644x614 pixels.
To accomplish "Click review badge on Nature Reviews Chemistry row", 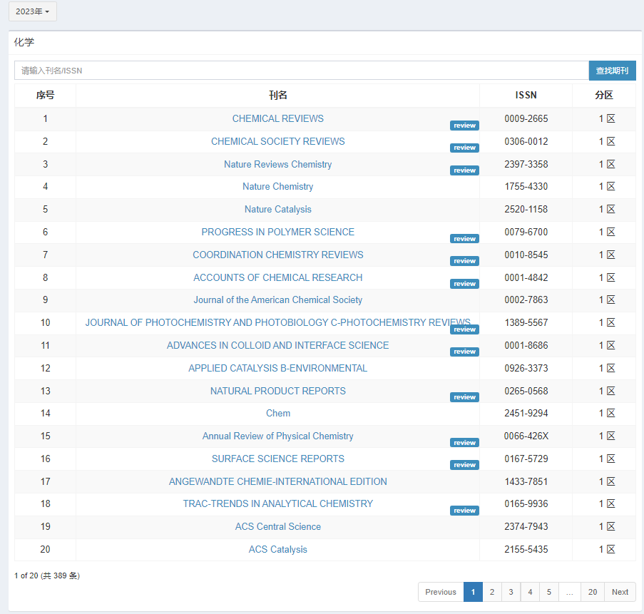I will [464, 171].
